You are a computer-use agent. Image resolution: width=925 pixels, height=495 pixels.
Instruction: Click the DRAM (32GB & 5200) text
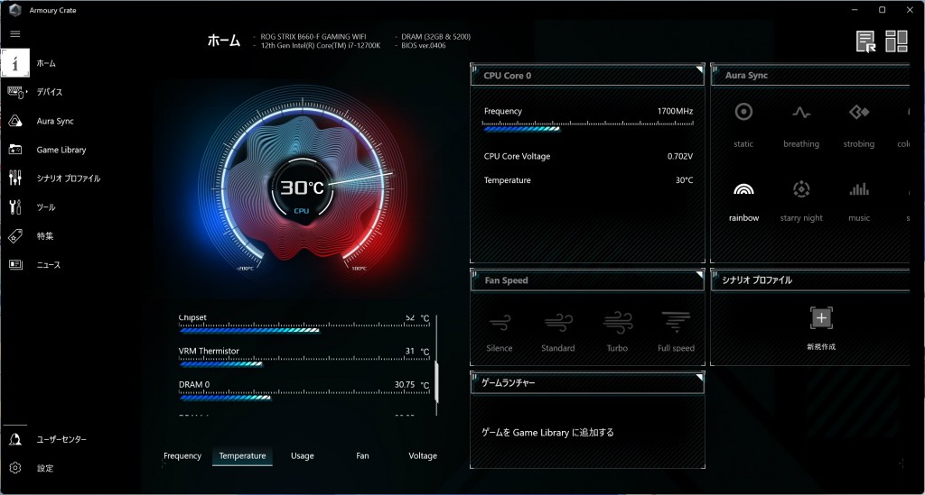coord(436,36)
